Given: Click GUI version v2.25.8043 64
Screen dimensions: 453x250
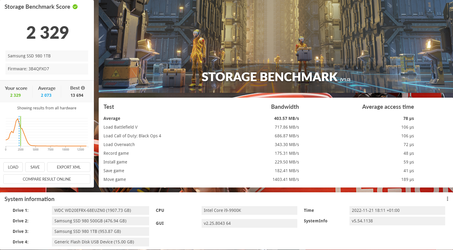Looking at the screenshot, I should [x=249, y=223].
